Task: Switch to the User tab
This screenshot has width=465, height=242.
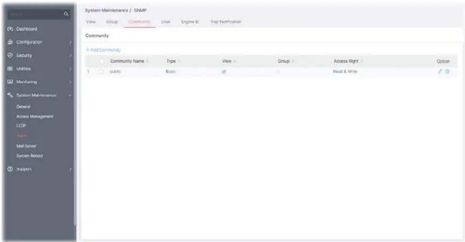Action: click(165, 22)
